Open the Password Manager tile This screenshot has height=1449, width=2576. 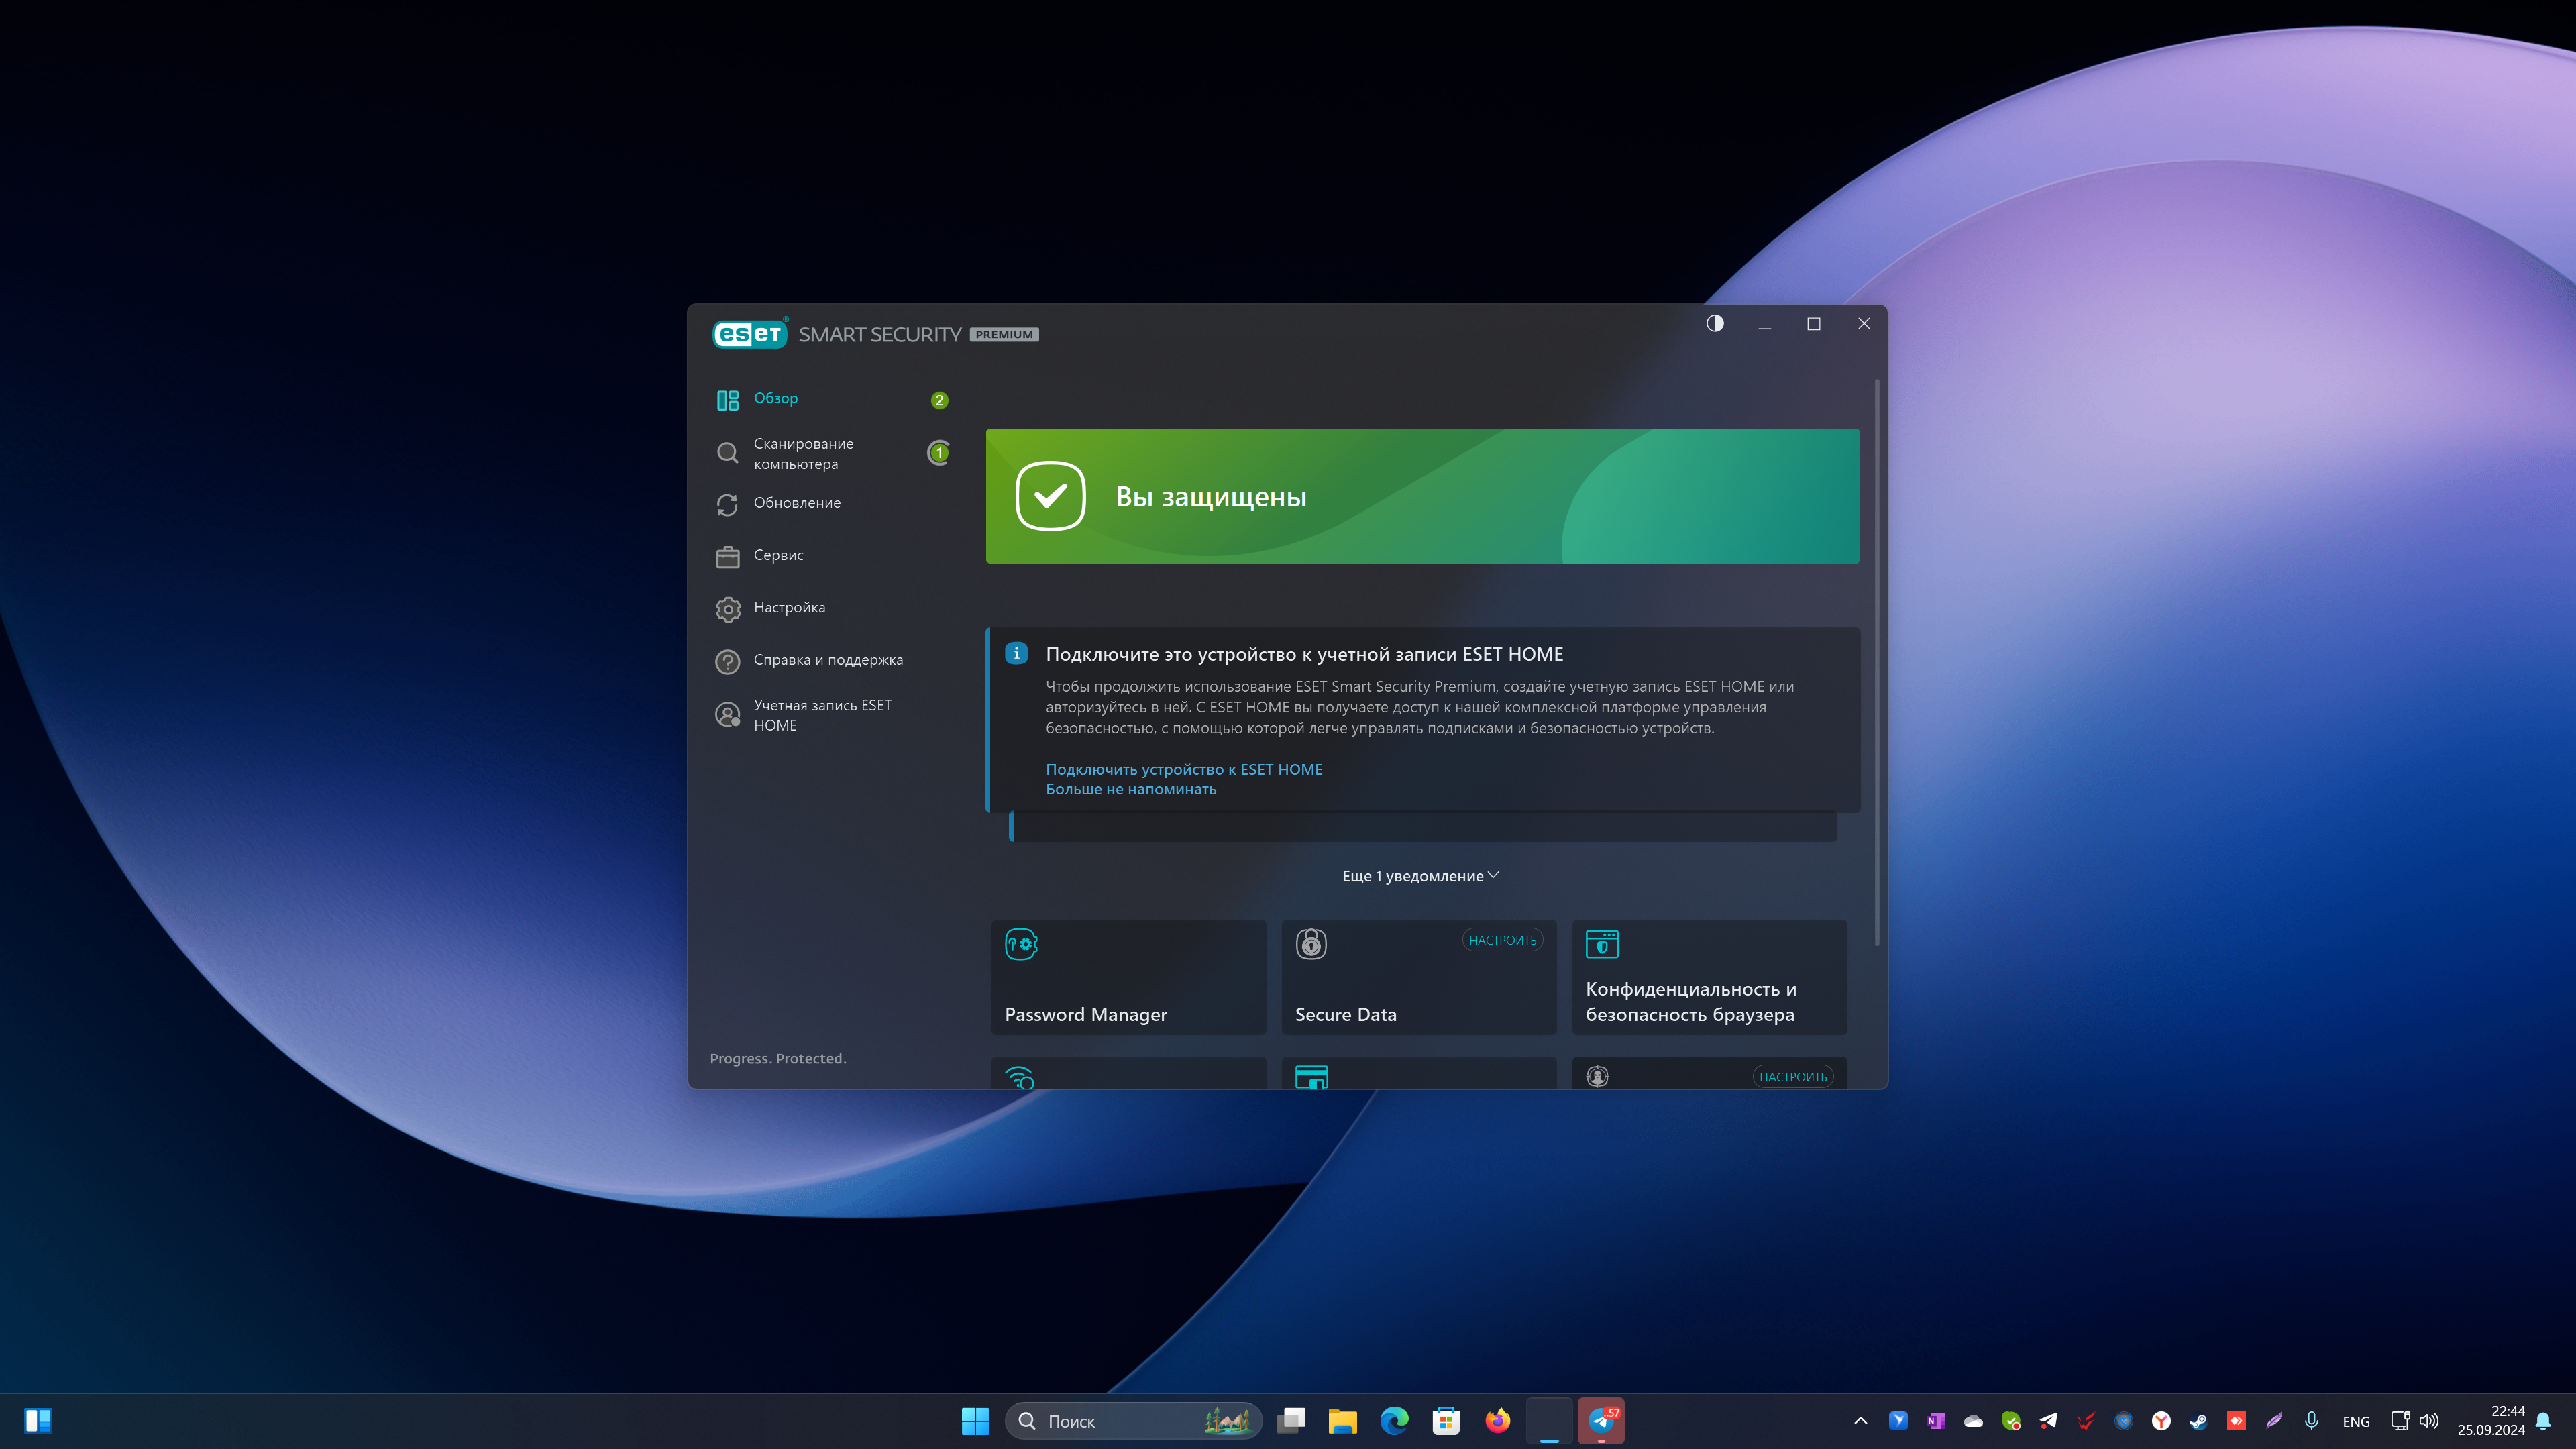click(1128, 977)
